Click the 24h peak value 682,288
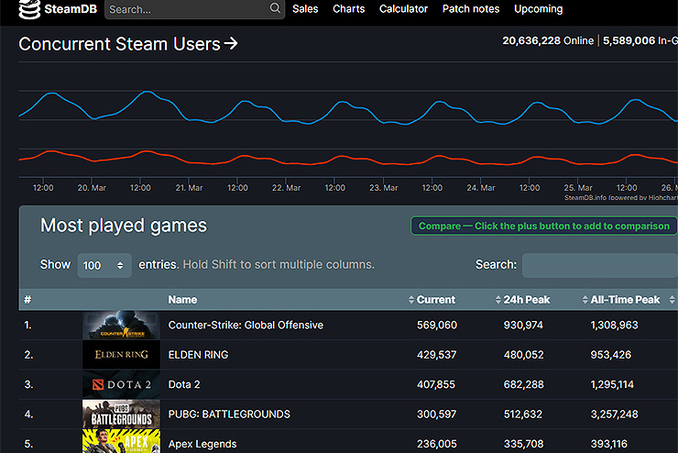678x453 pixels. tap(524, 384)
